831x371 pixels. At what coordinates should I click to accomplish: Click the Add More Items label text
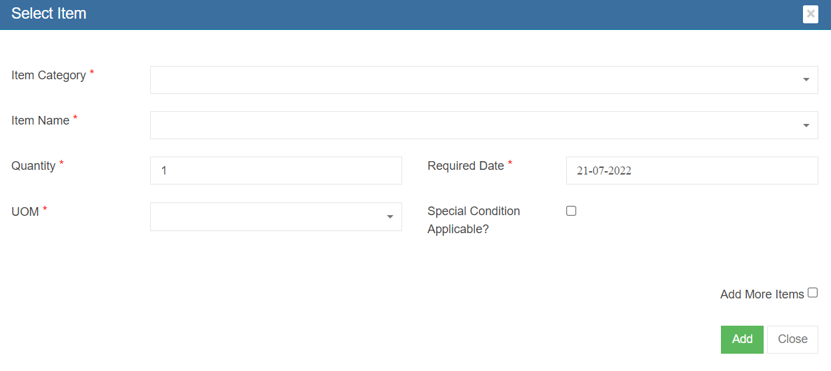[x=762, y=294]
